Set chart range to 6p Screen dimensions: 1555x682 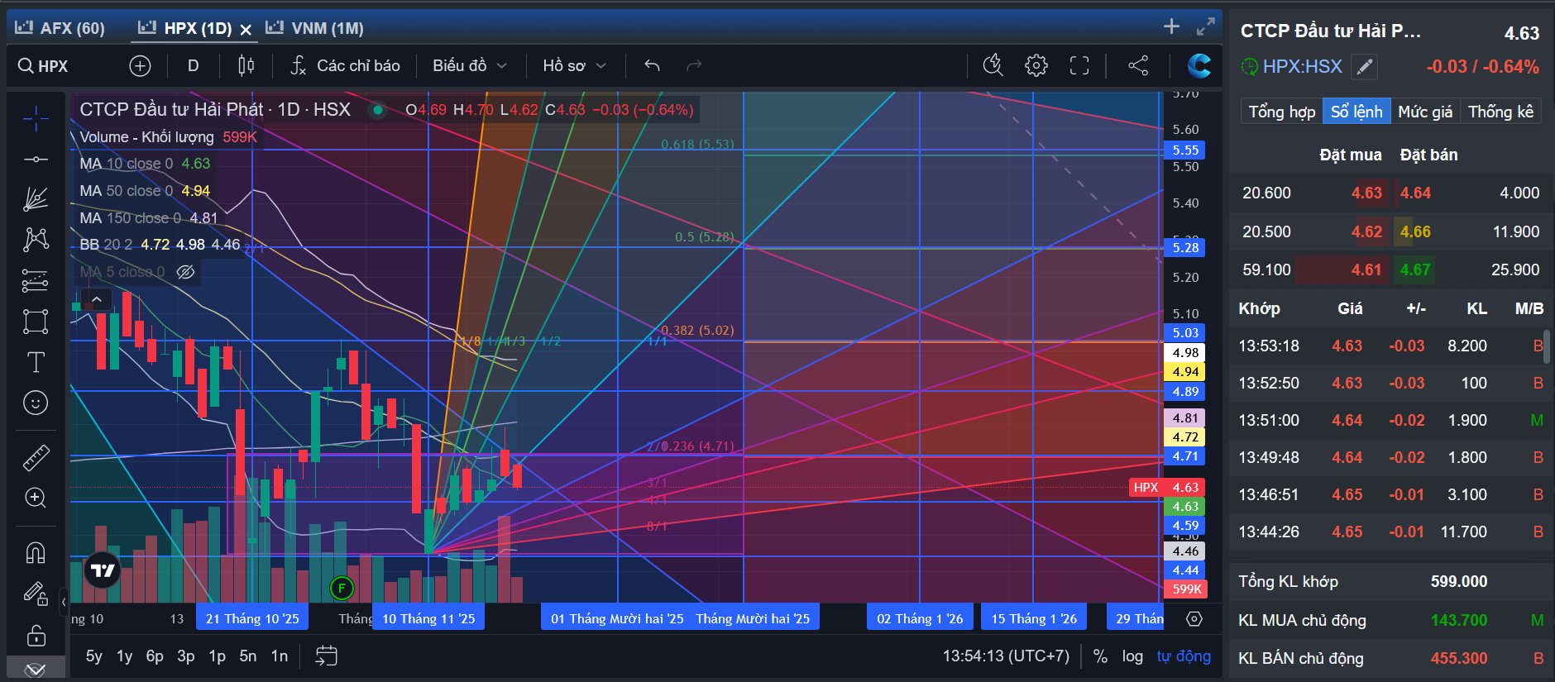[155, 656]
